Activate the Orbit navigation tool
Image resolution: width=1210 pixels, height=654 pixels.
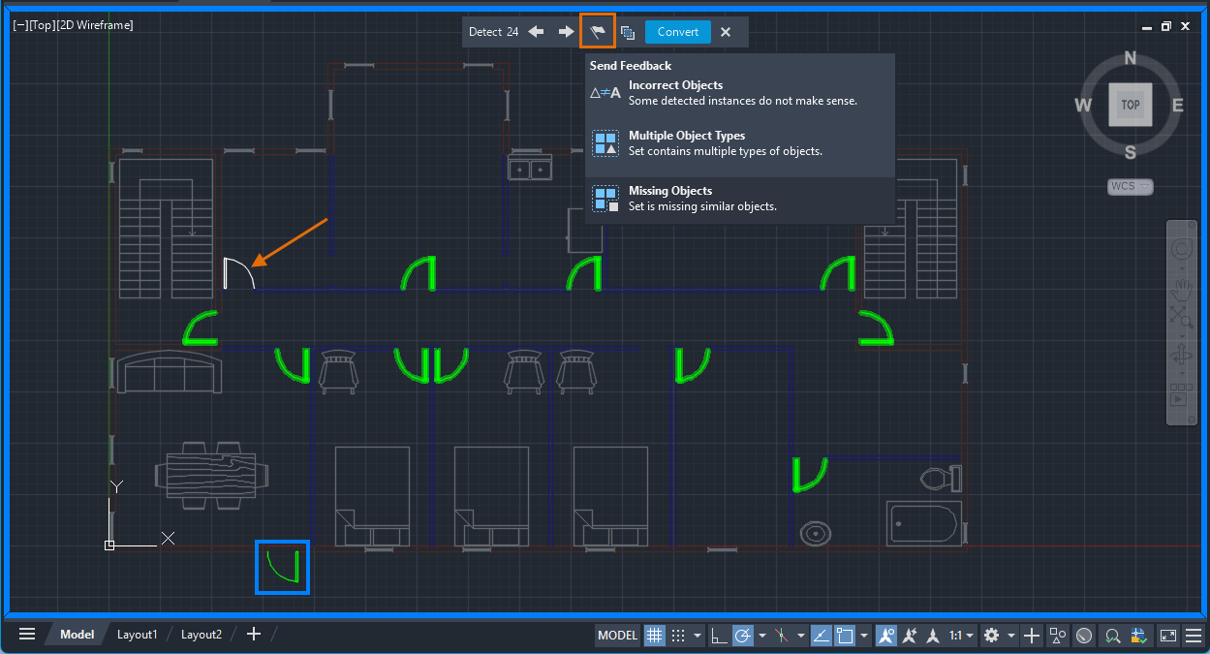(x=1181, y=354)
